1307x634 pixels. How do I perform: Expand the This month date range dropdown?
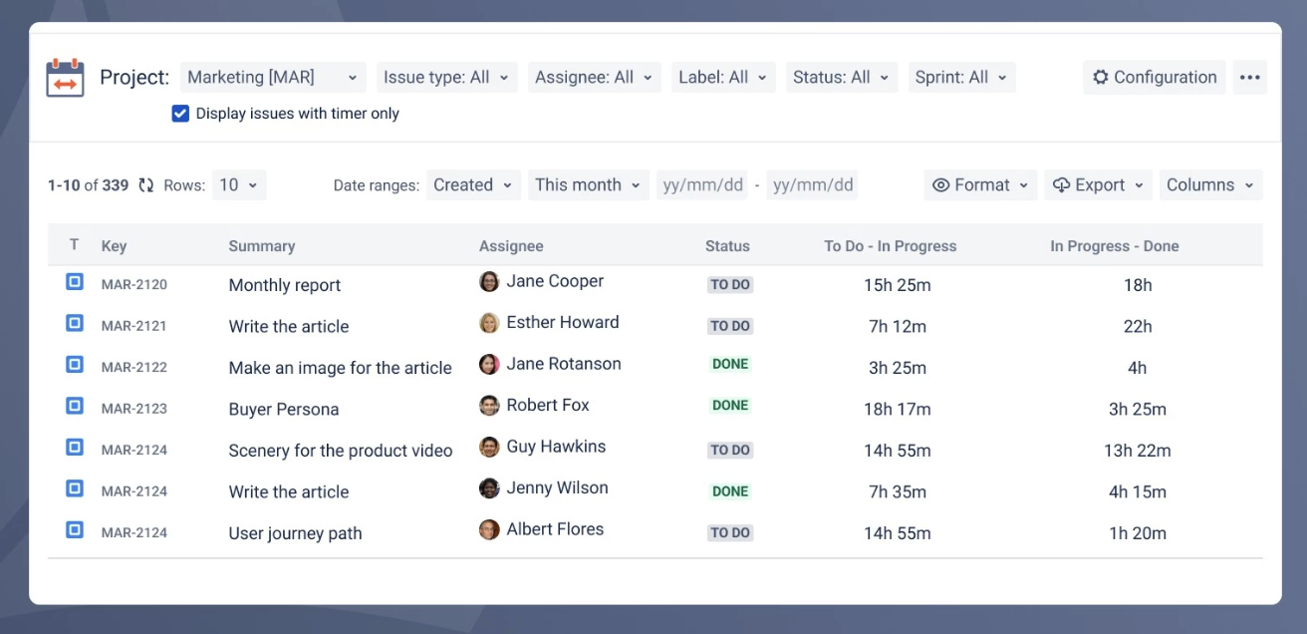click(589, 185)
